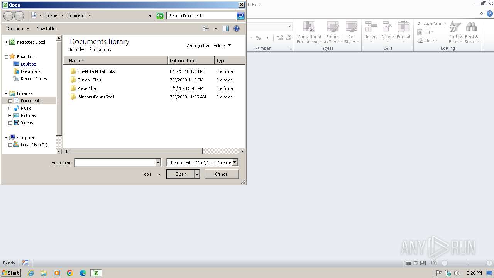Click the Open button split arrow
The width and height of the screenshot is (494, 278).
tap(197, 174)
